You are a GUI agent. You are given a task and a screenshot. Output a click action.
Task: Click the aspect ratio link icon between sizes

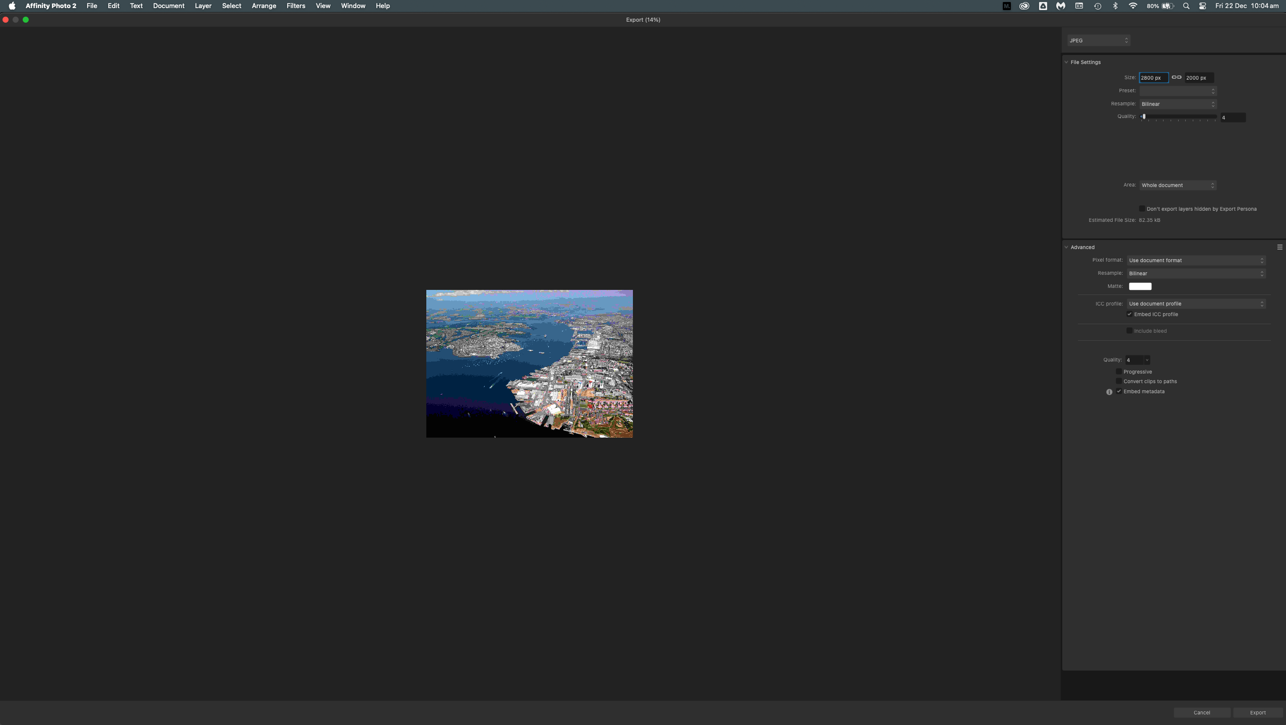(1176, 77)
